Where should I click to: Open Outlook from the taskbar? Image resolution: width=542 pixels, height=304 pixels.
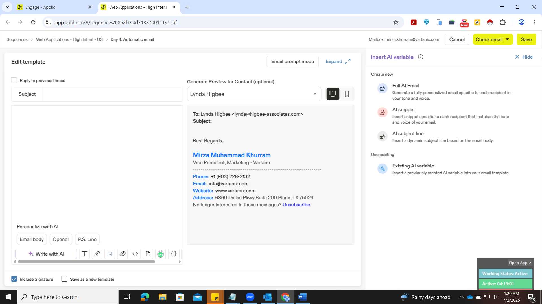[267, 297]
